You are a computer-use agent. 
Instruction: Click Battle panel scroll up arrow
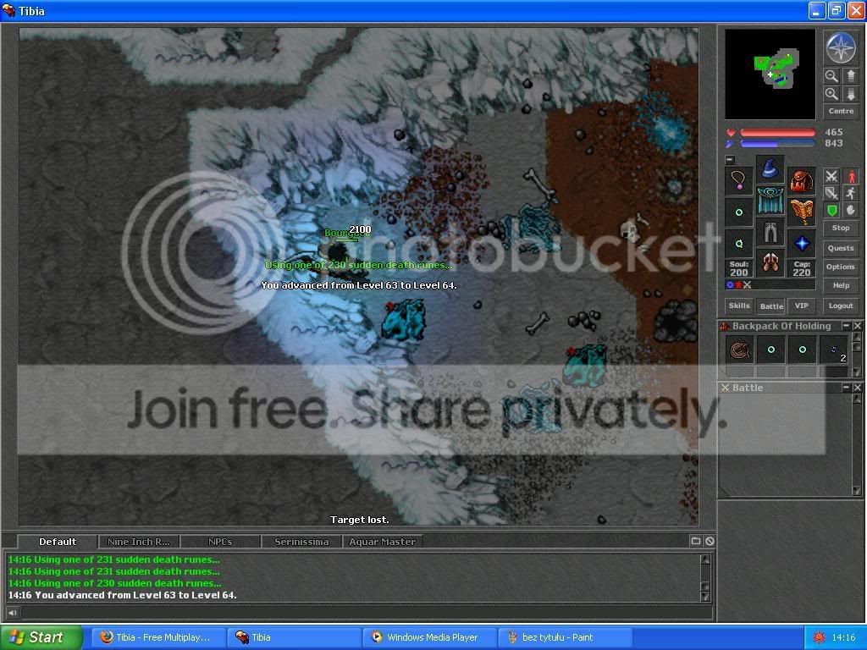[857, 399]
